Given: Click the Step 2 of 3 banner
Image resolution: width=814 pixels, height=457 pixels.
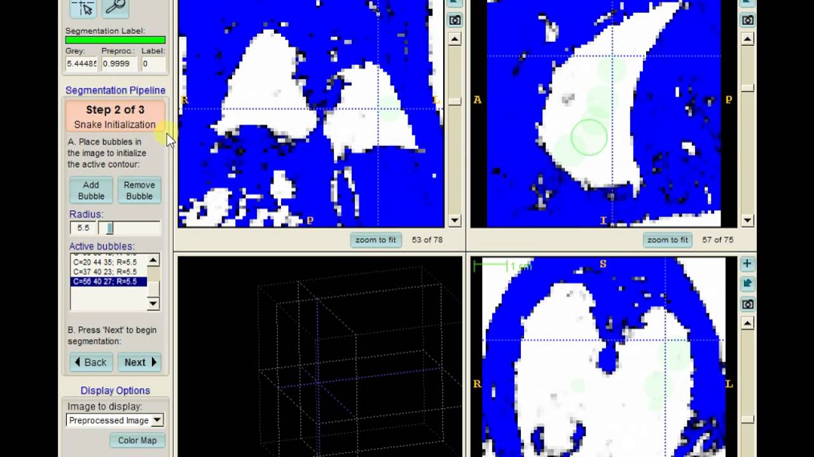Looking at the screenshot, I should tap(115, 117).
